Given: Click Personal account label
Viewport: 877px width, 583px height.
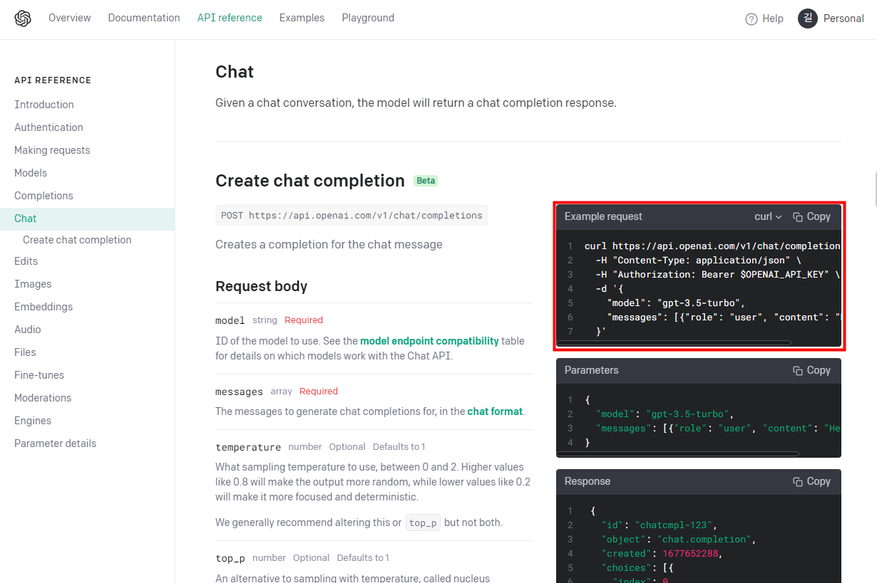Looking at the screenshot, I should (843, 19).
